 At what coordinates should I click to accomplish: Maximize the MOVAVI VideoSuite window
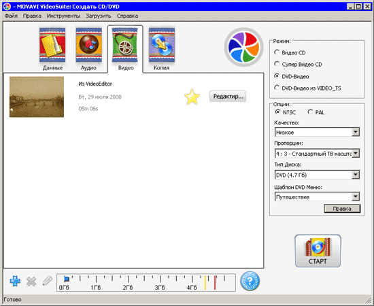tap(358, 6)
